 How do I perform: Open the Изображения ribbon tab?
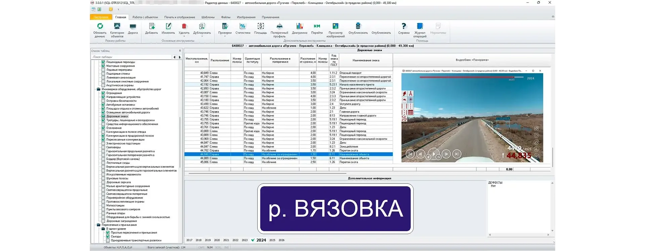(x=246, y=17)
